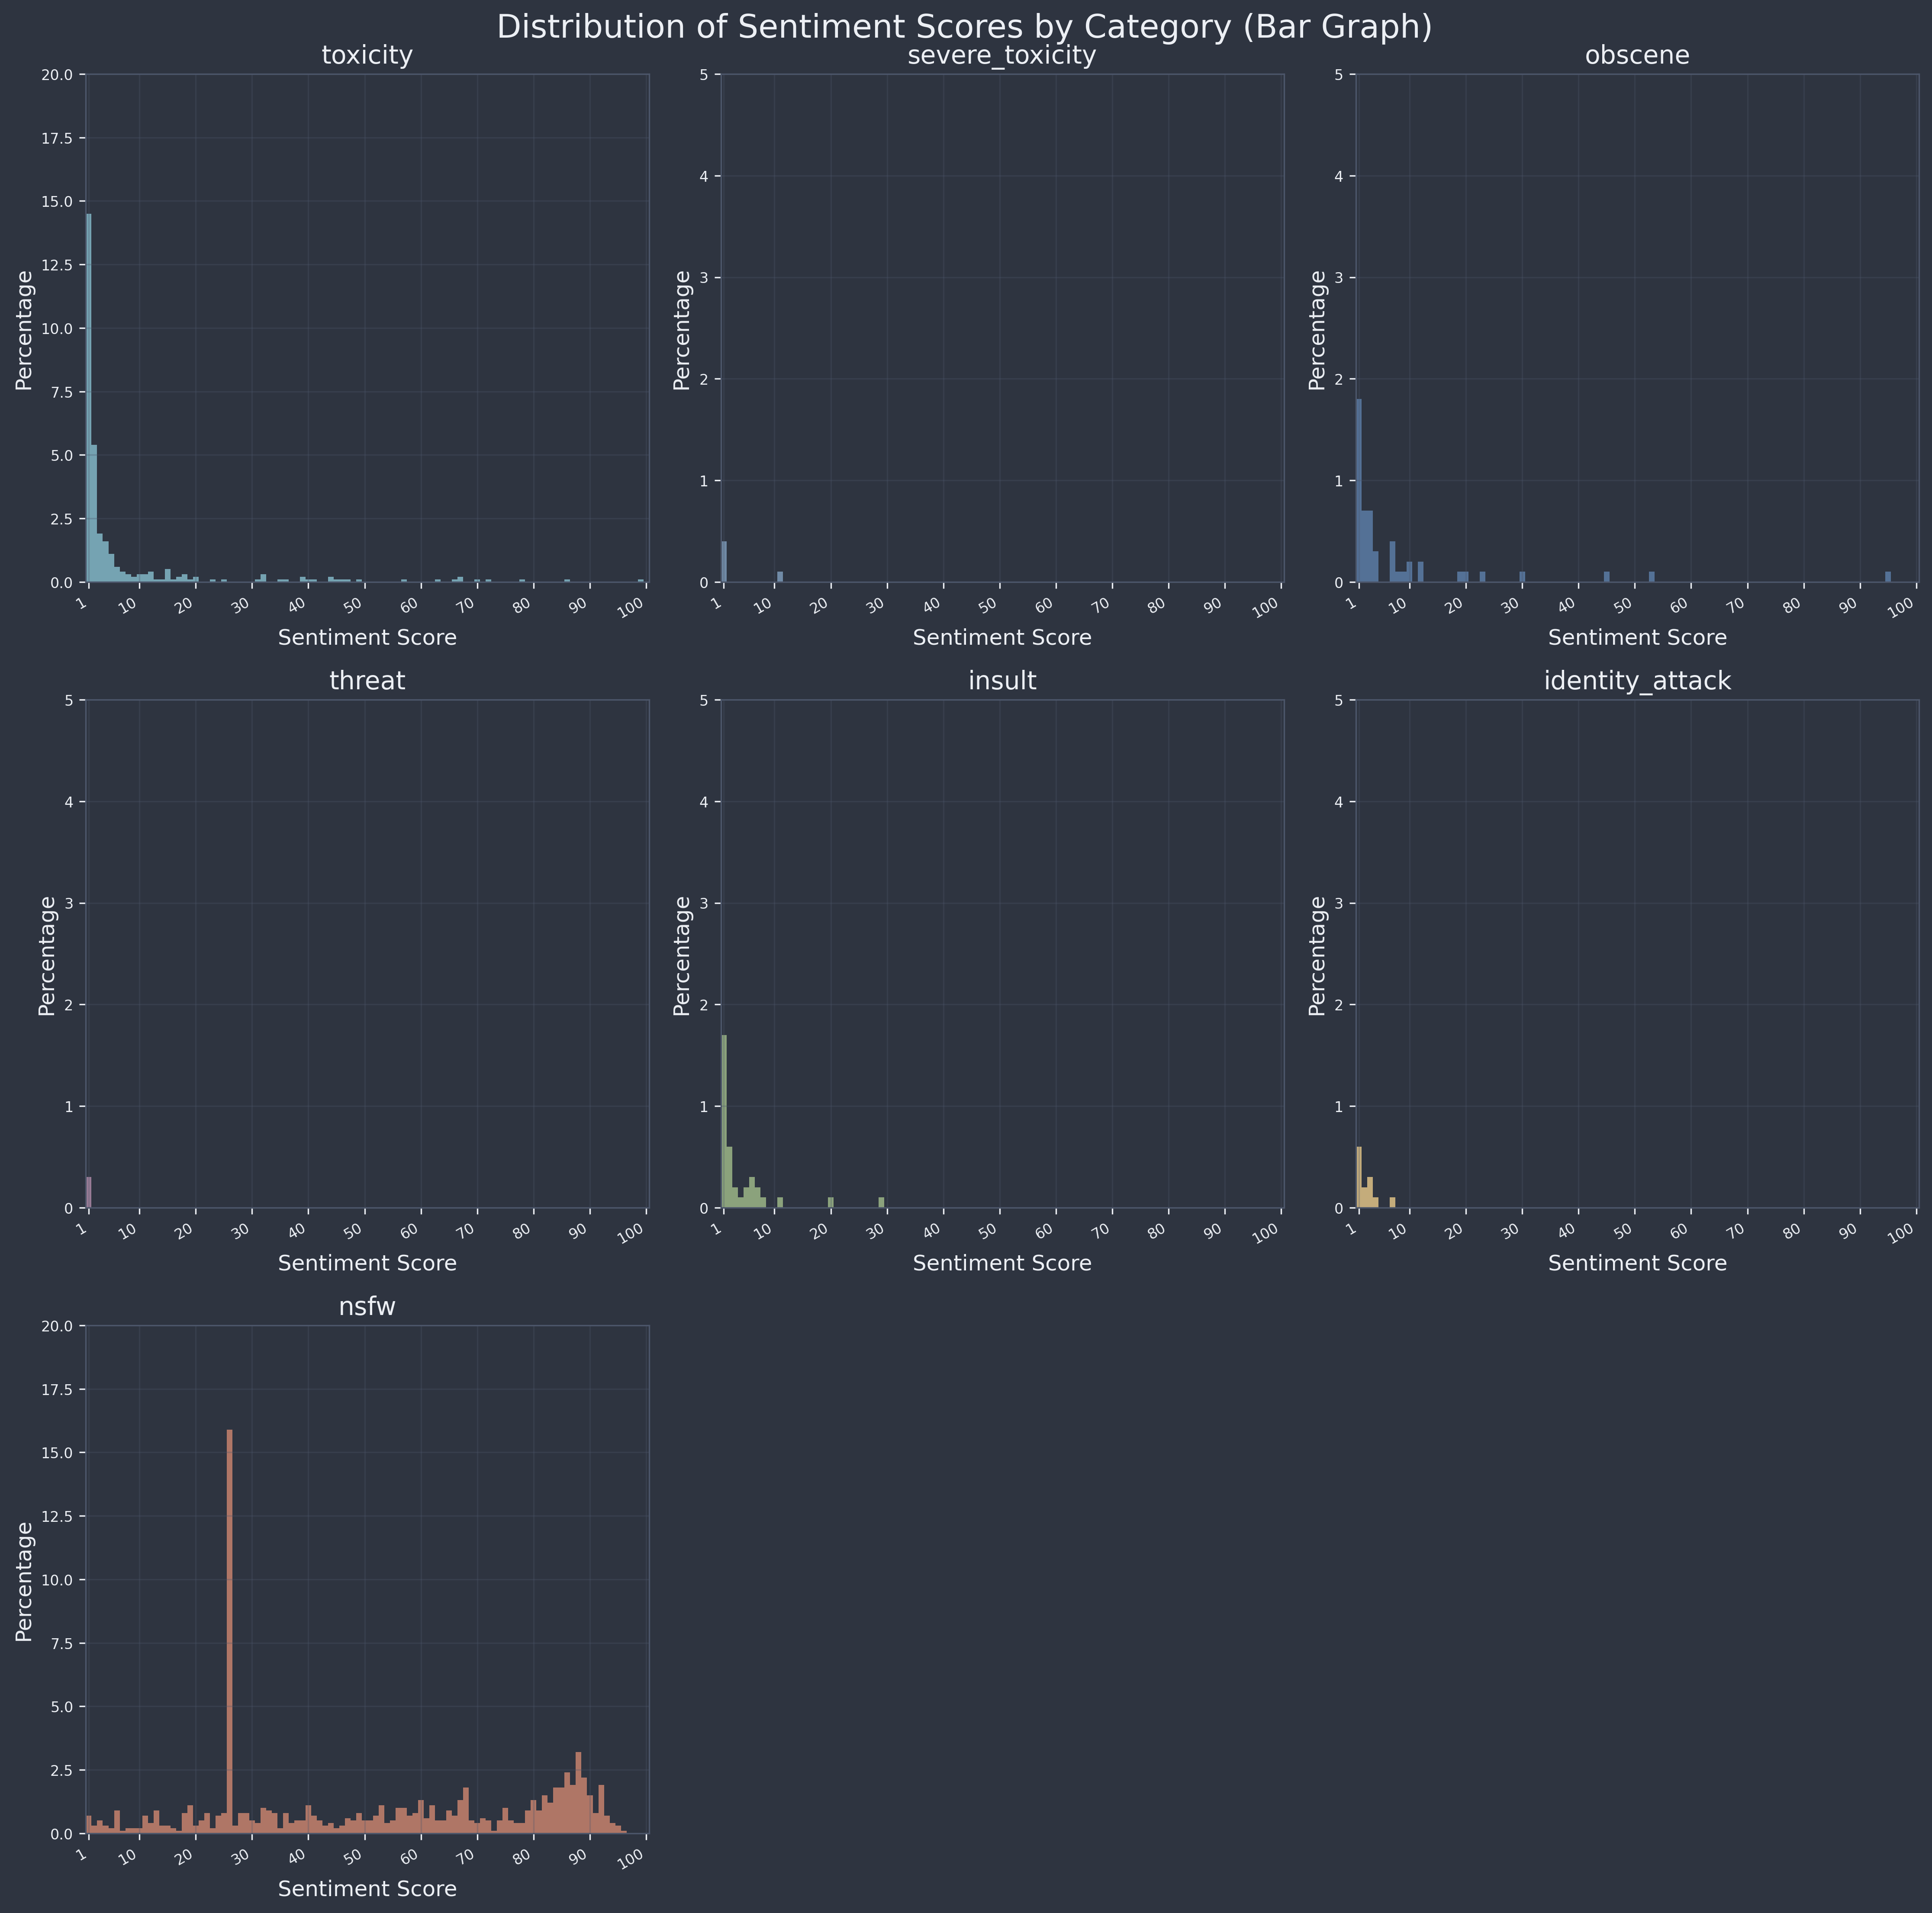The width and height of the screenshot is (1932, 1913).
Task: Click 'Sentiment Score' label under severe_toxicity chart
Action: 1002,638
